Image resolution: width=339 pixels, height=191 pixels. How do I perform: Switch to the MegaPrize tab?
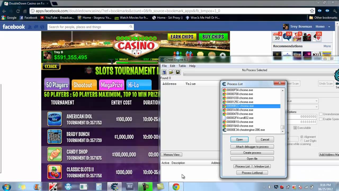tap(111, 85)
